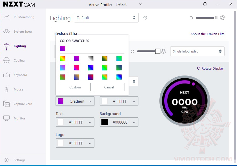Expand the Gradient color dropdown
Screen dimensions: 237x166
pyautogui.click(x=75, y=101)
